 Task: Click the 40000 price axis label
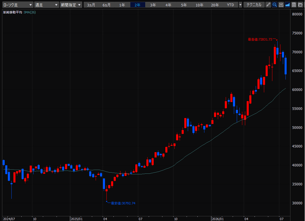pos(297,165)
